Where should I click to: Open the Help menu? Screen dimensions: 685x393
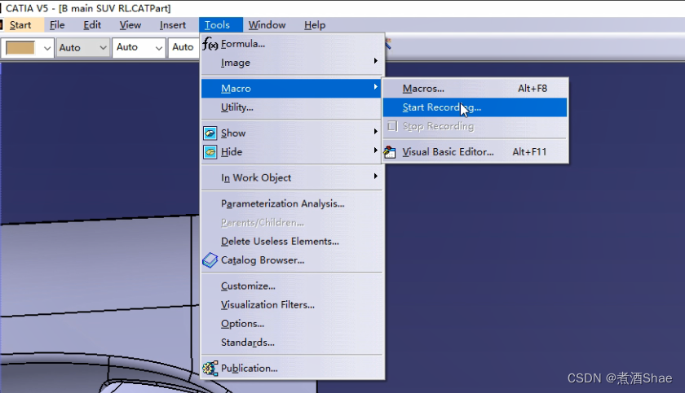click(x=315, y=25)
